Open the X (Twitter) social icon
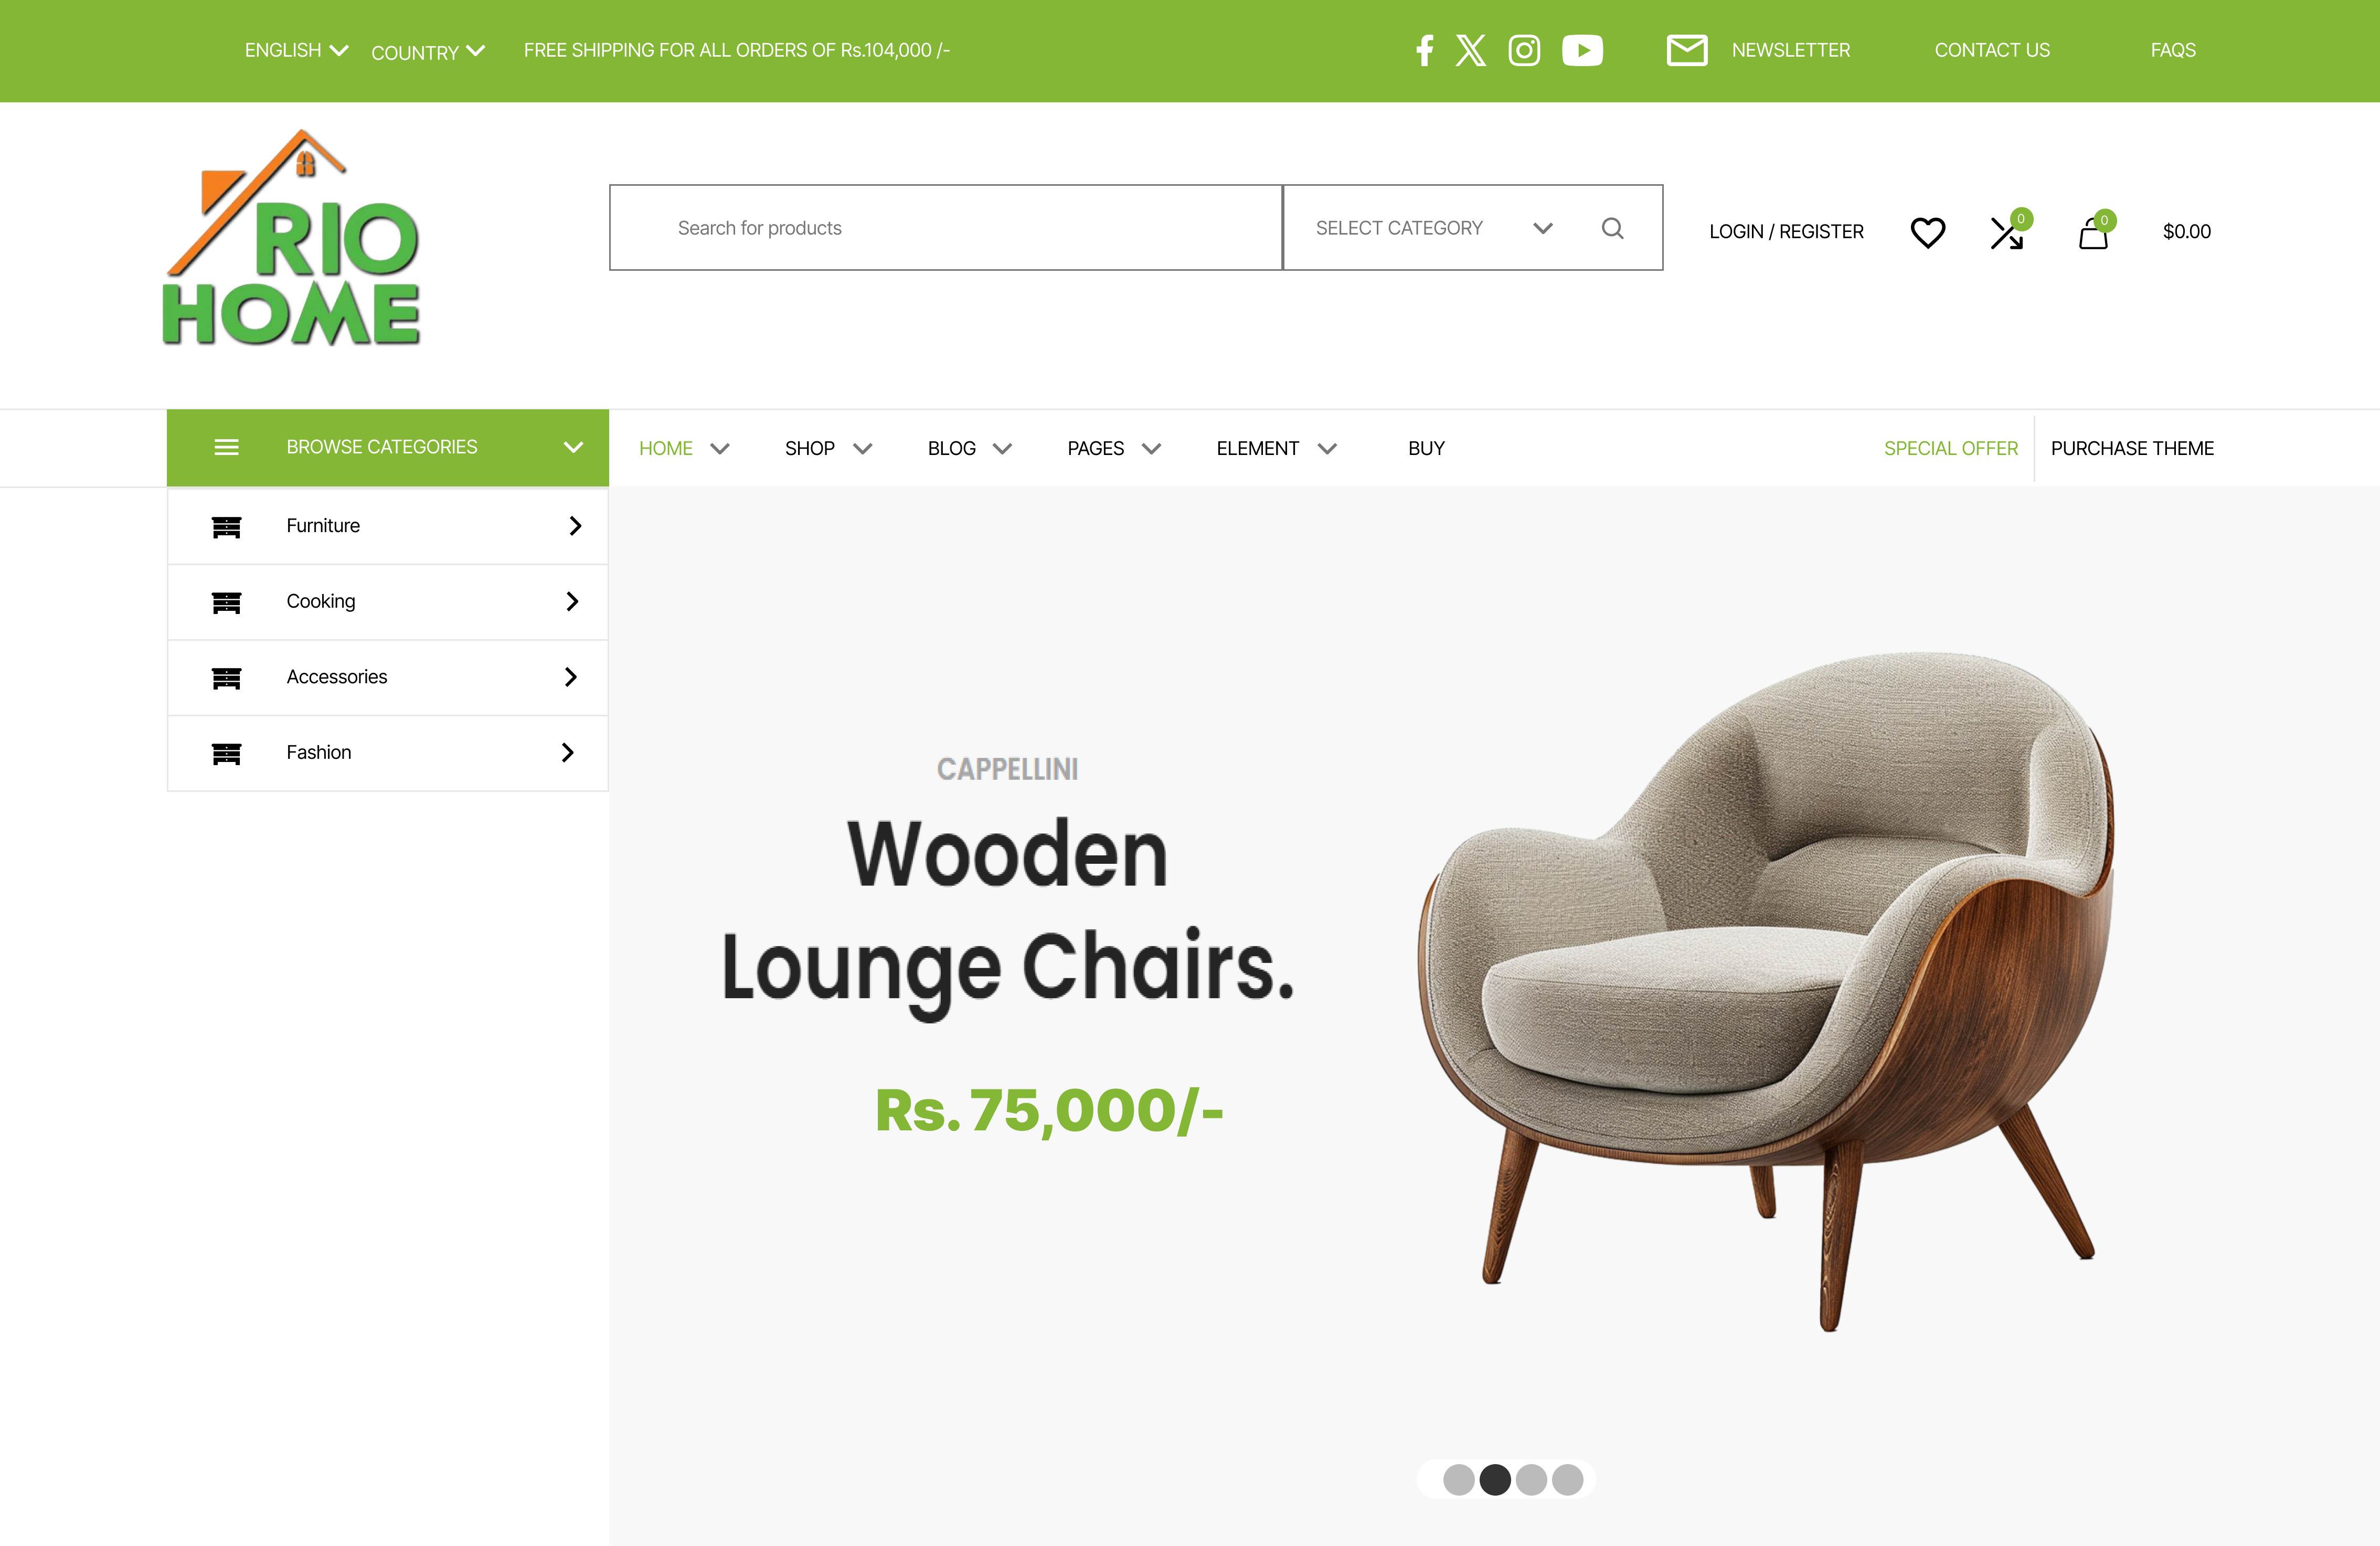 tap(1471, 50)
